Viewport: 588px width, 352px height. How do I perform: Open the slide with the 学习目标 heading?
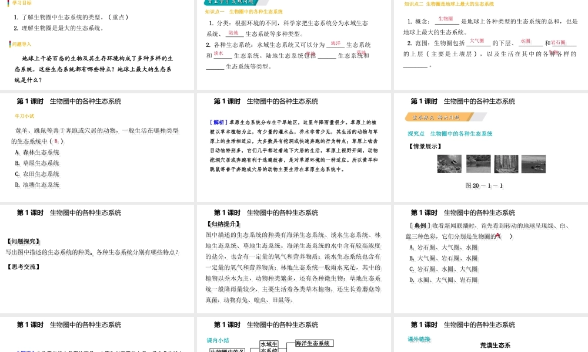[x=97, y=44]
